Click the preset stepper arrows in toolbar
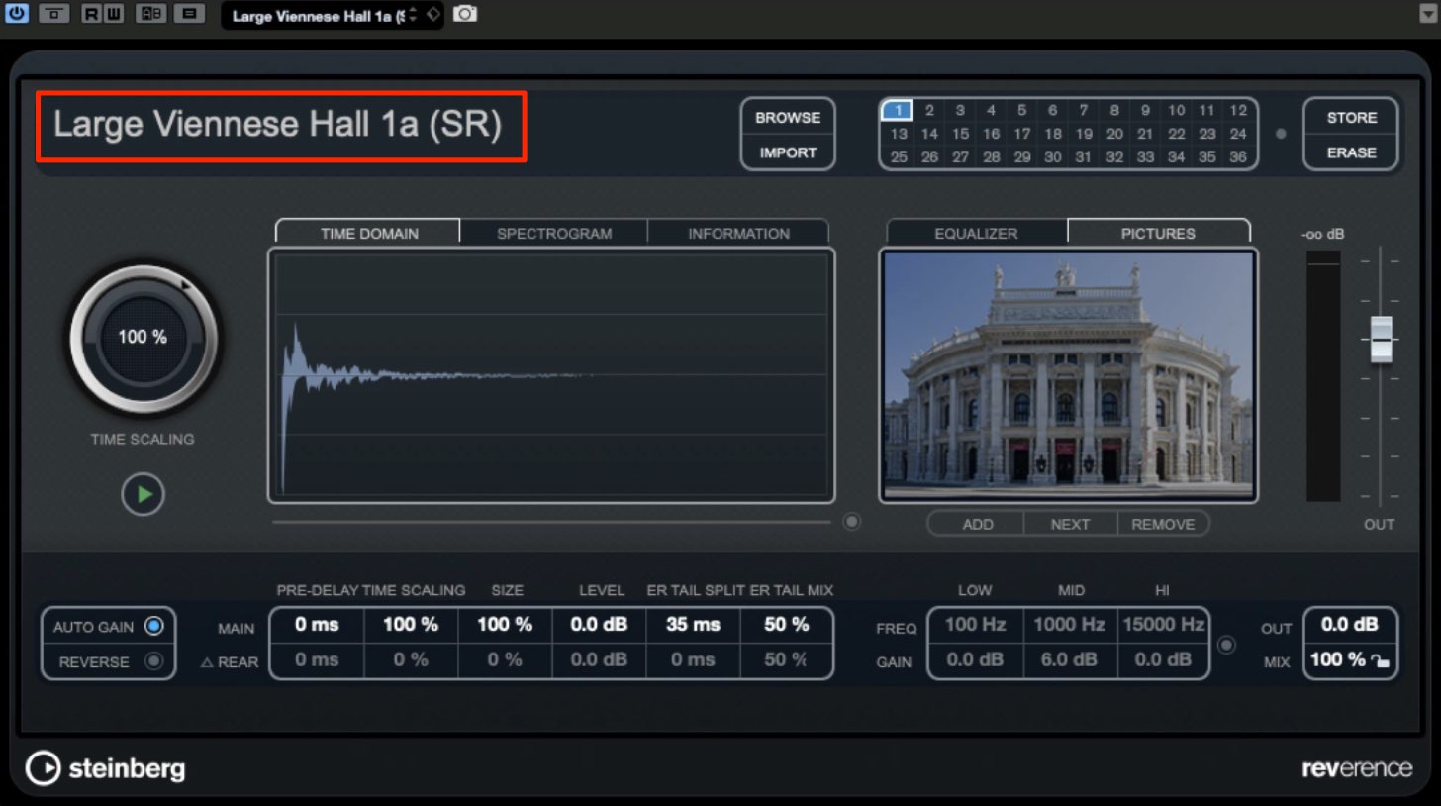Screen dimensions: 1441x806 [414, 15]
